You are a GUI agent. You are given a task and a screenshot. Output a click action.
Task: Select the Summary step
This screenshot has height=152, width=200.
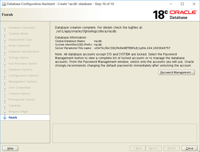15,105
